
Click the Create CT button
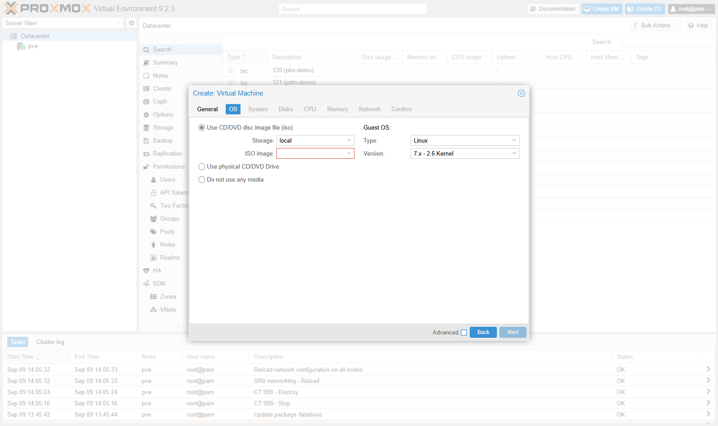click(645, 9)
